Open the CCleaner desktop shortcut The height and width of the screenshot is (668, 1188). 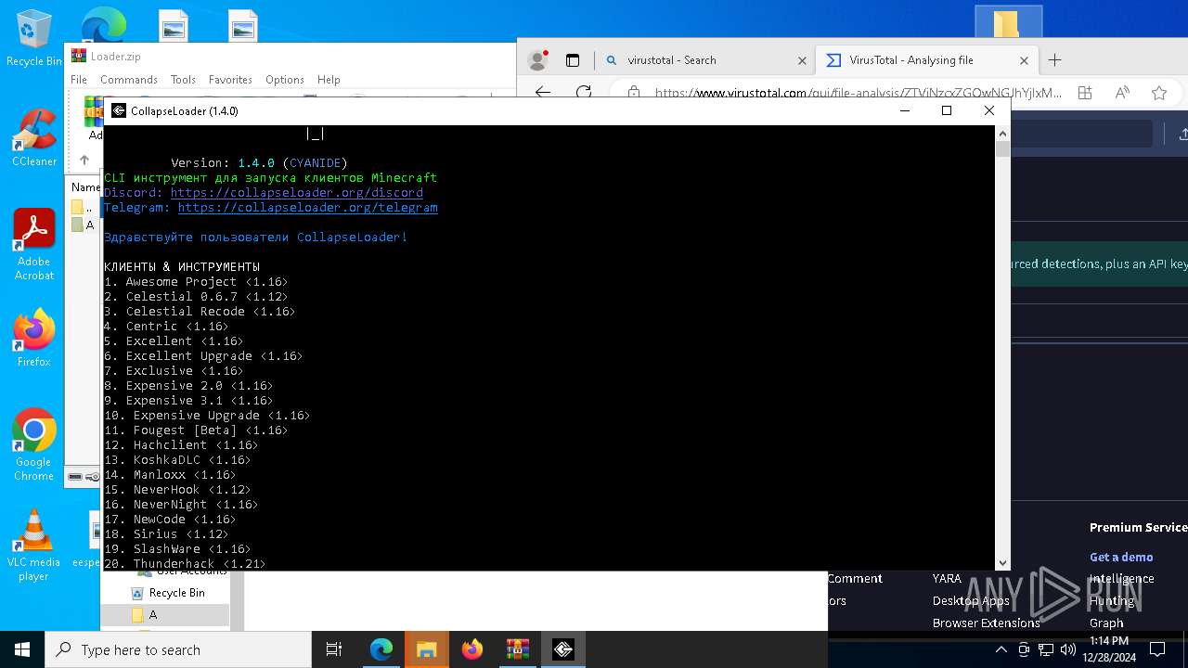33,137
